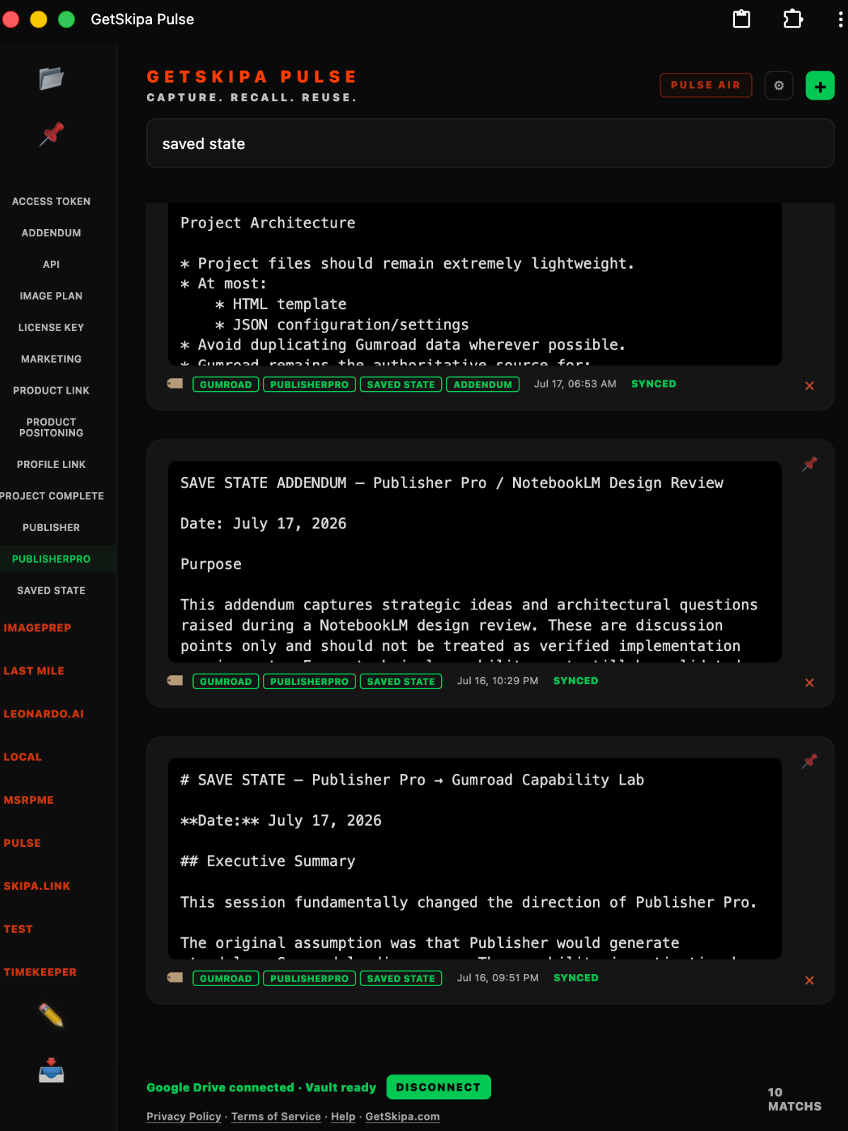This screenshot has height=1131, width=848.
Task: Open MSRPME project in sidebar
Action: tap(29, 800)
